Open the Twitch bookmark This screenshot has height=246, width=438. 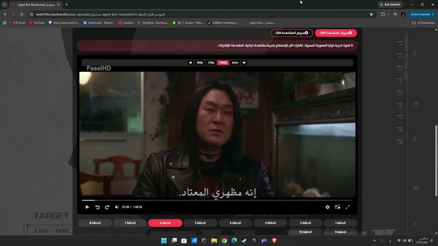(64, 23)
